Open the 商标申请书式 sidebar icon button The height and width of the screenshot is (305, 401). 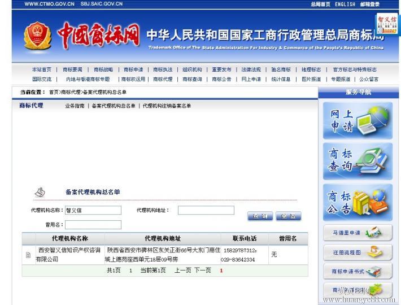[x=357, y=272]
